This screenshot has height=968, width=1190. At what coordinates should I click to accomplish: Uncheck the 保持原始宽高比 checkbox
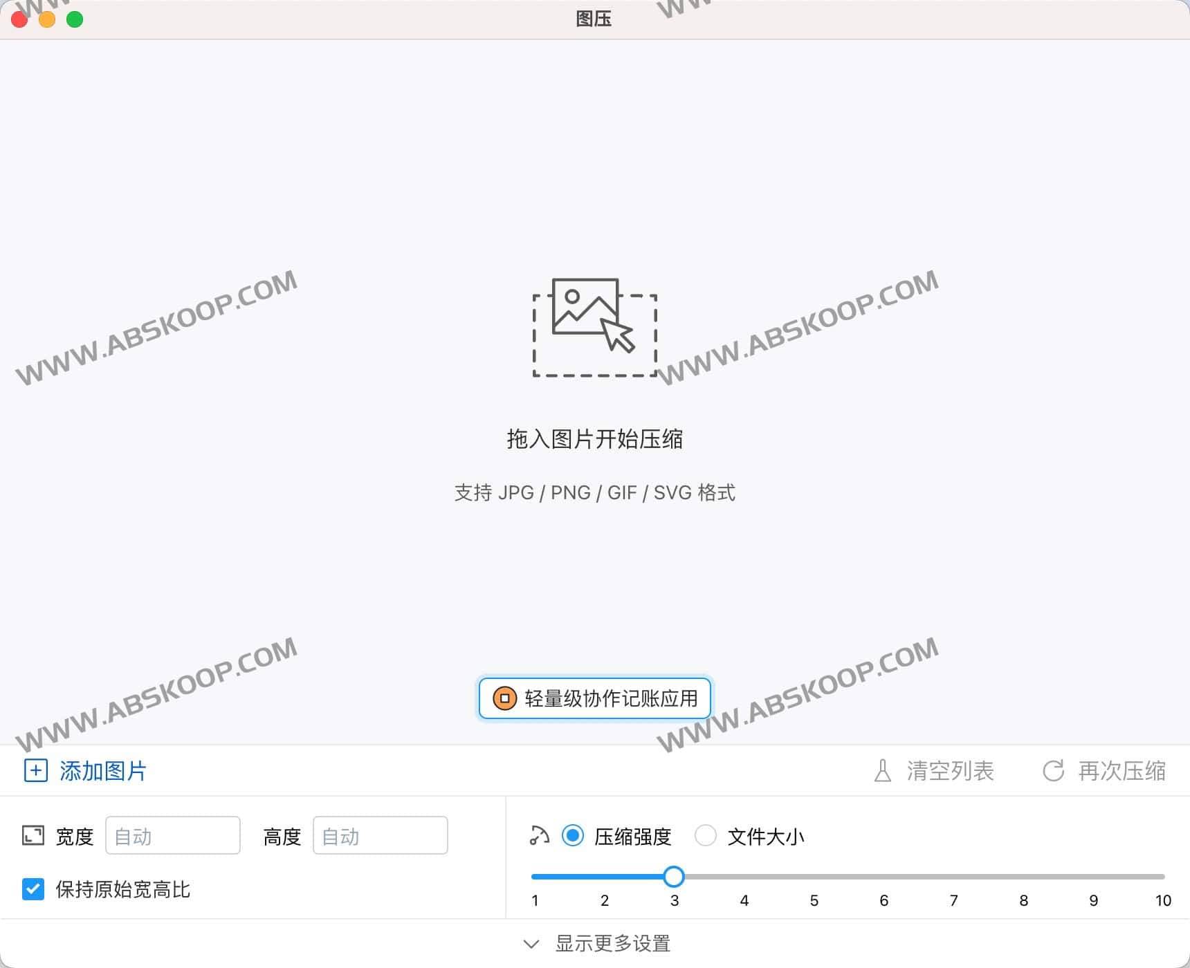(33, 889)
